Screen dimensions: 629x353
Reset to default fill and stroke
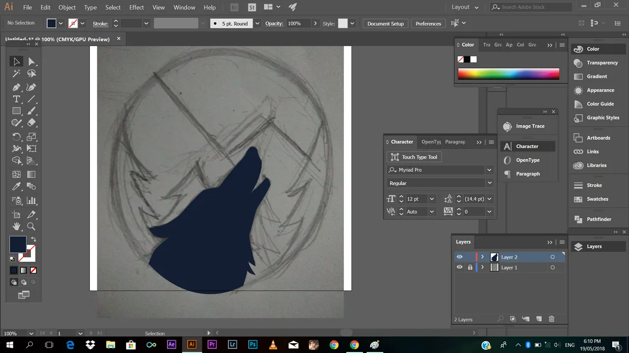pyautogui.click(x=13, y=259)
